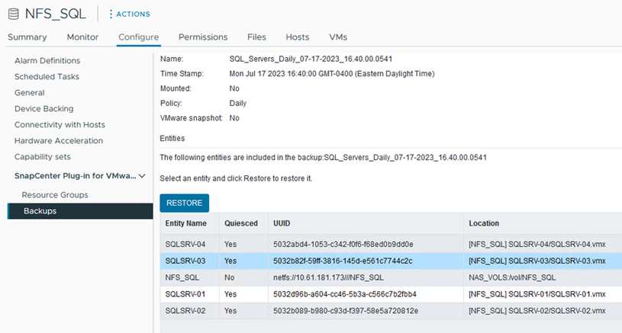Open the Monitor tab
Screen dimensions: 622x333
tap(82, 37)
